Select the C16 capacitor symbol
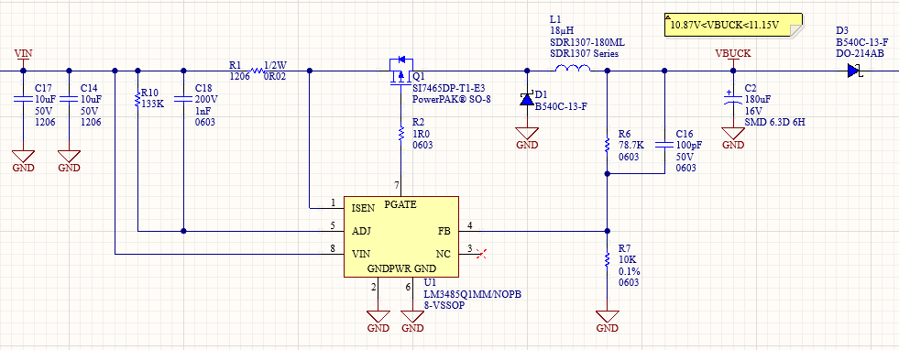Image resolution: width=899 pixels, height=350 pixels. [x=664, y=146]
